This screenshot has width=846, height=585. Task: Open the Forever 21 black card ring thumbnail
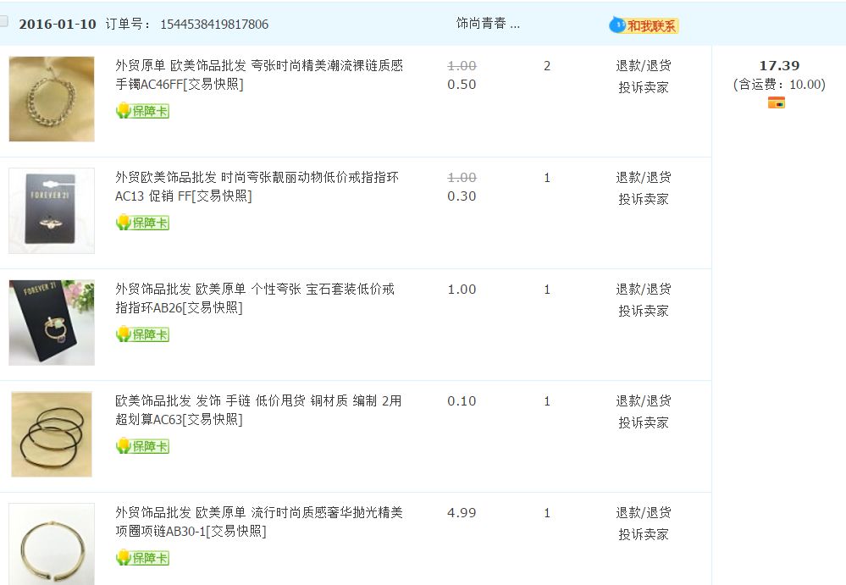coord(52,211)
